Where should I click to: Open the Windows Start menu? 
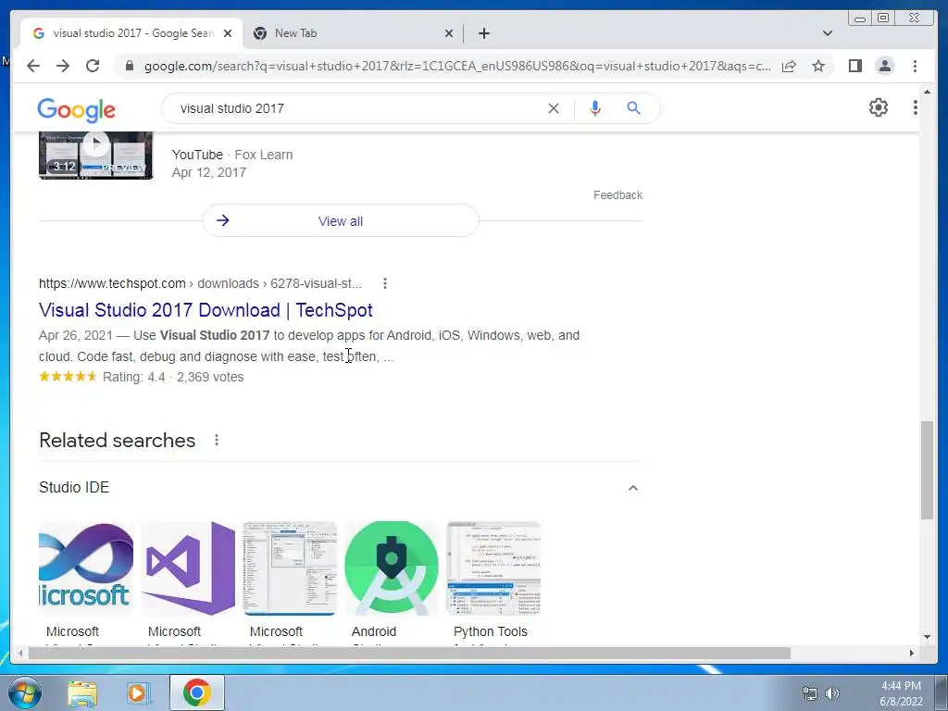point(24,692)
